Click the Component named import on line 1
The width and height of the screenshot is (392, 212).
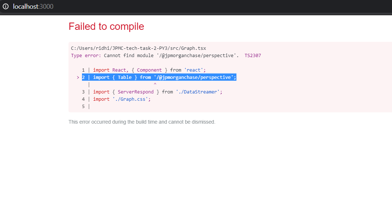tap(150, 70)
